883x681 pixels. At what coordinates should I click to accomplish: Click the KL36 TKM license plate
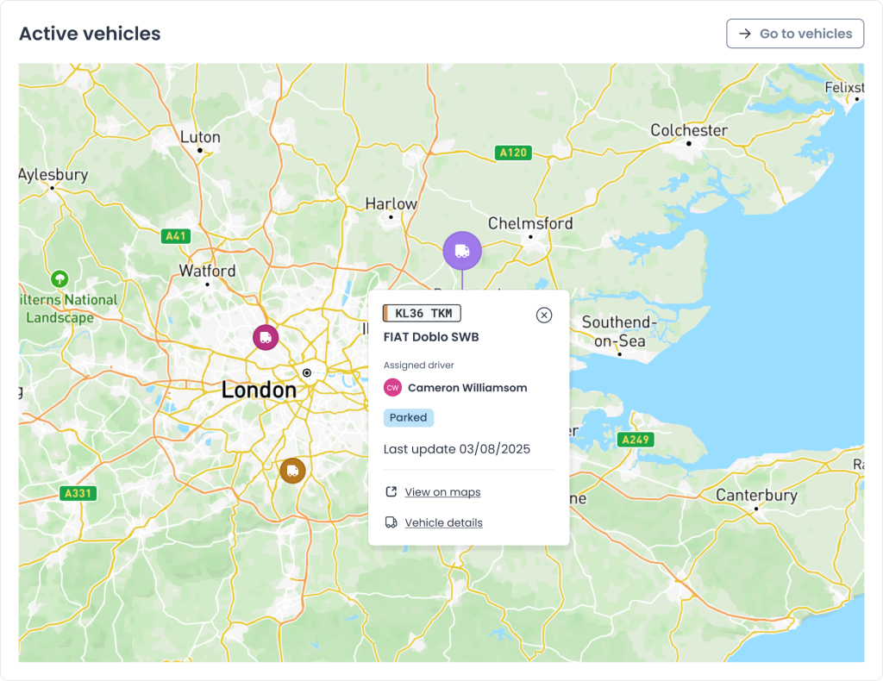point(423,313)
